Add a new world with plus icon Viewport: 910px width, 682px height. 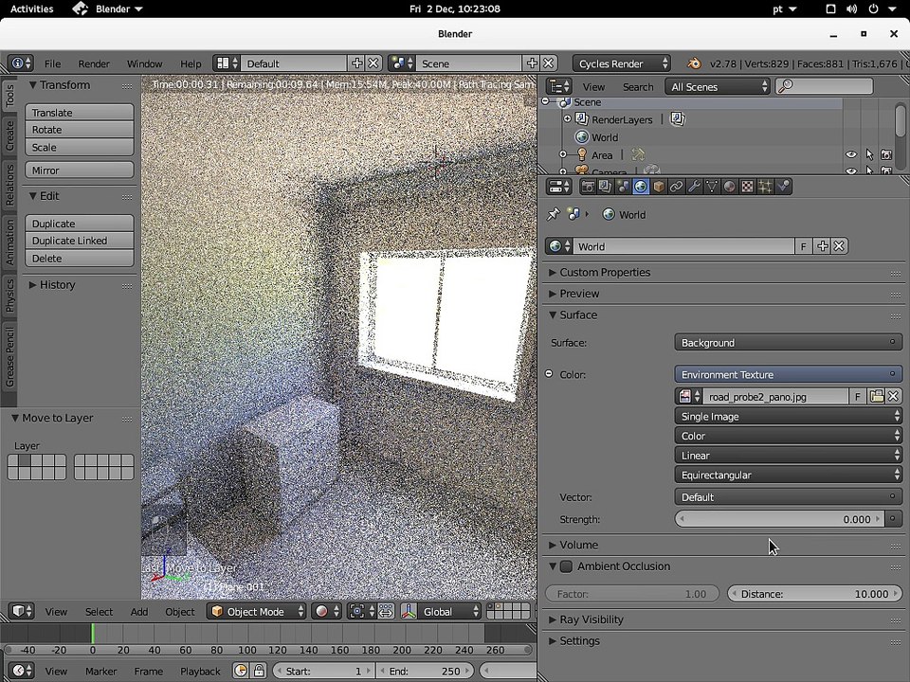[x=822, y=246]
